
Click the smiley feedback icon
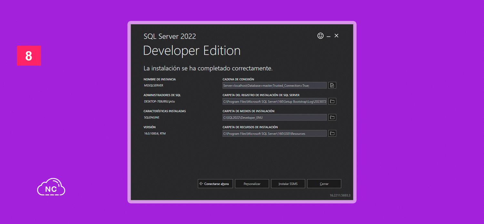[320, 36]
